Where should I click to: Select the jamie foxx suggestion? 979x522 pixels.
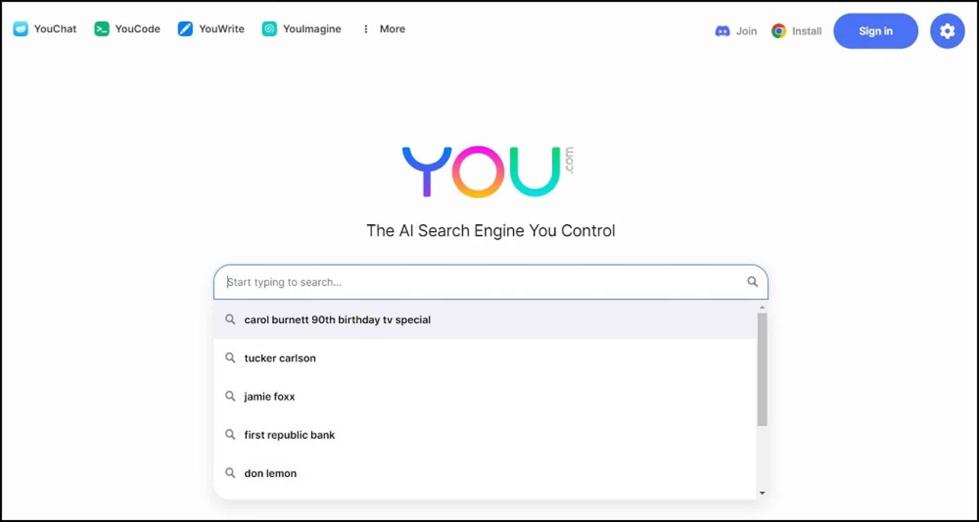pyautogui.click(x=485, y=396)
